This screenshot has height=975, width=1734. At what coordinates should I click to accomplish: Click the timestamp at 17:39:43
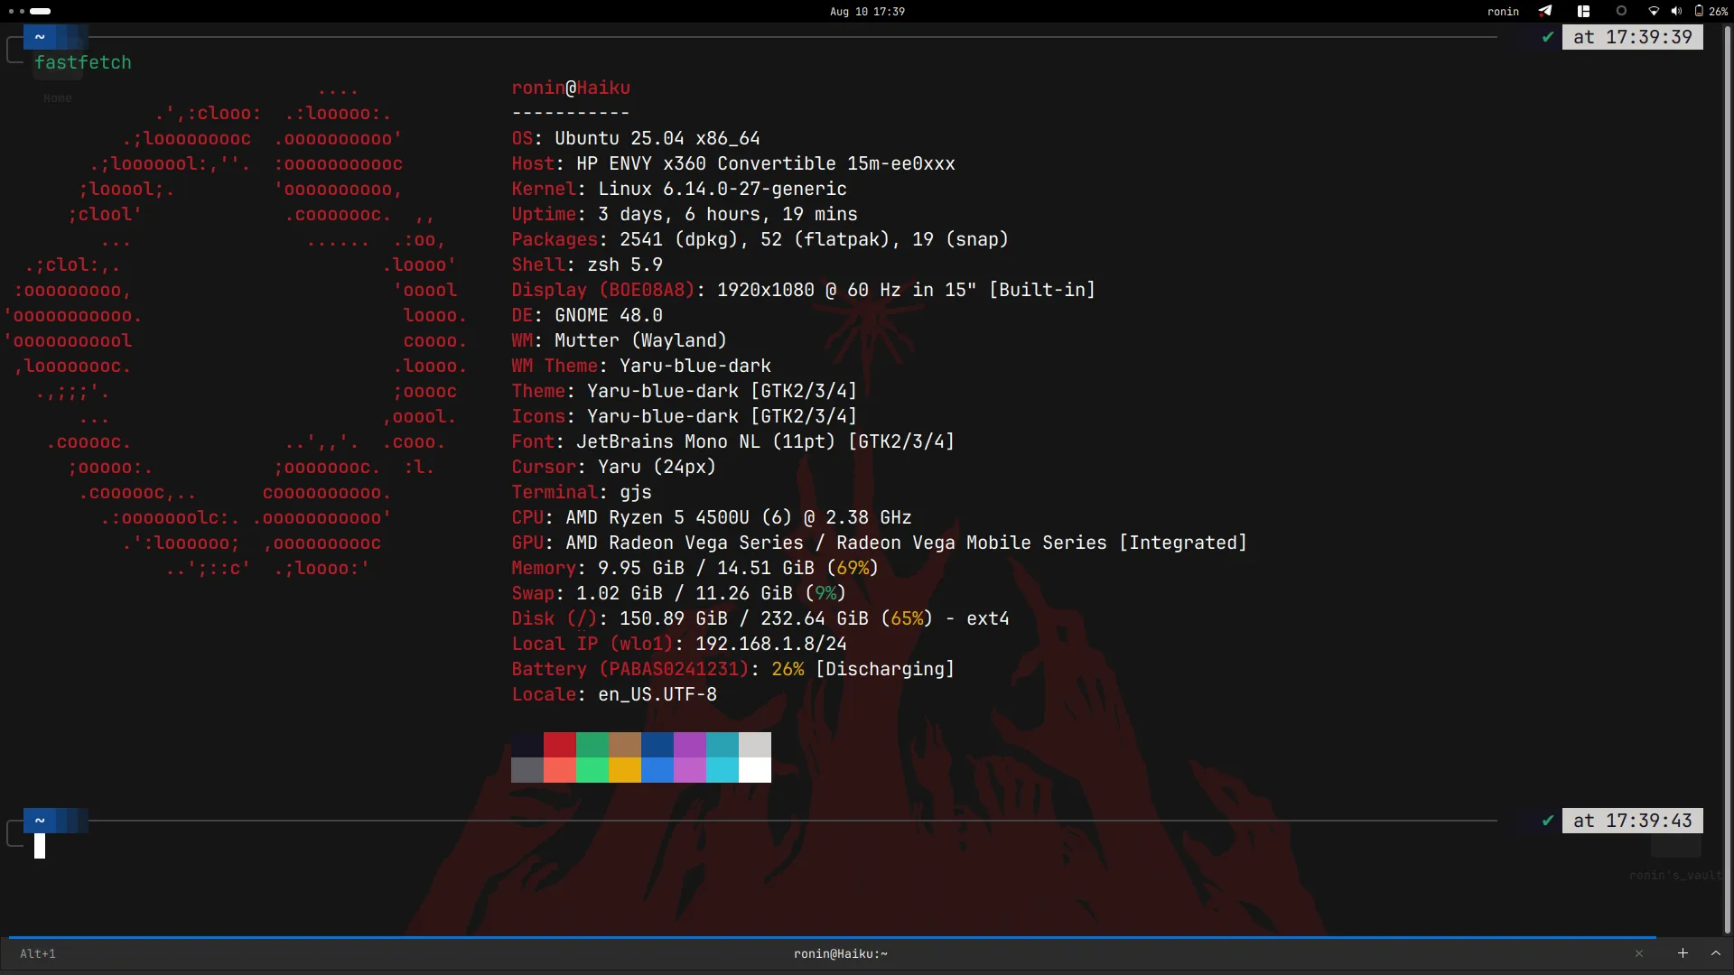[x=1633, y=821]
